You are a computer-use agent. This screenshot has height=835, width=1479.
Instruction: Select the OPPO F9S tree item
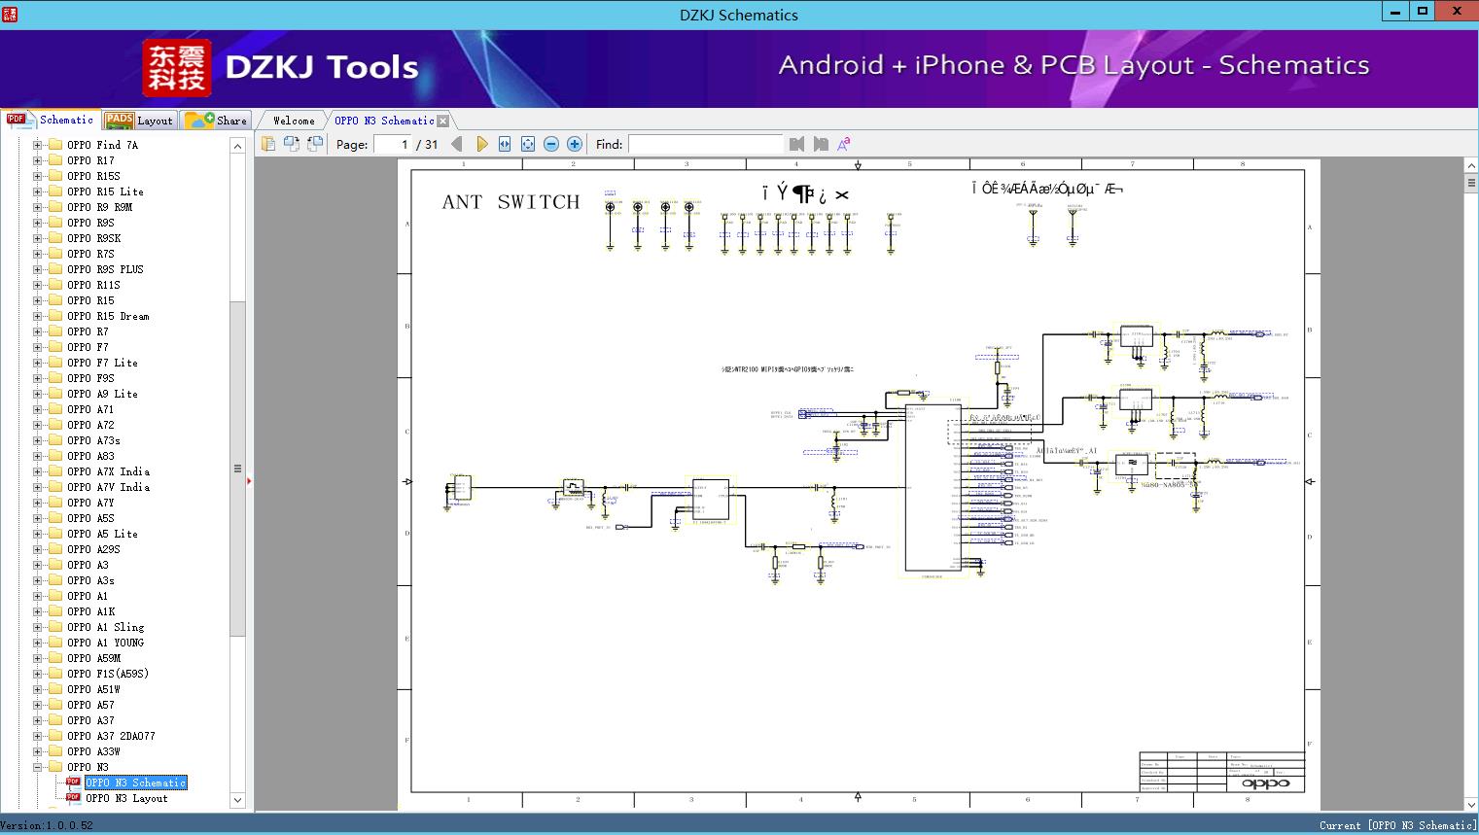(x=90, y=378)
